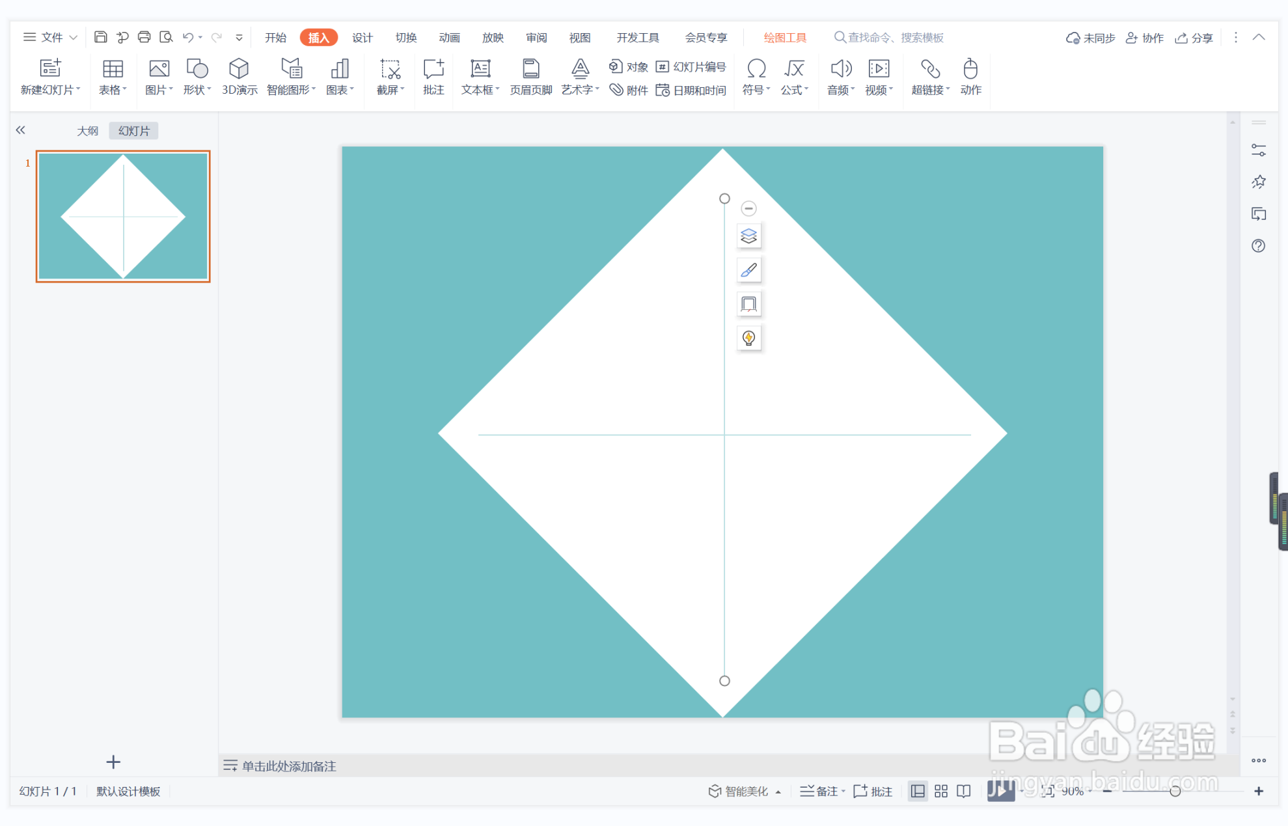
Task: Click the 动作 mouse action icon
Action: click(x=970, y=76)
